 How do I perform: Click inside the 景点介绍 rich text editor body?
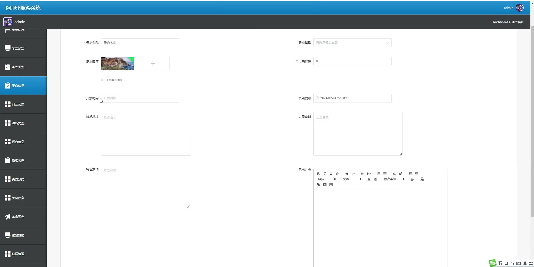[x=380, y=228]
